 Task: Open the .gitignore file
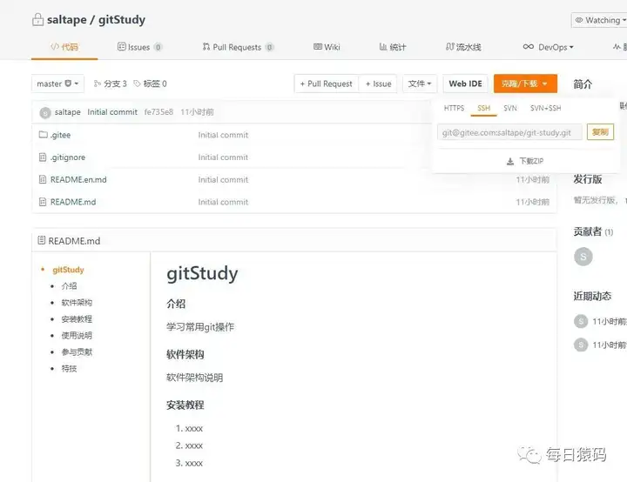click(x=68, y=157)
